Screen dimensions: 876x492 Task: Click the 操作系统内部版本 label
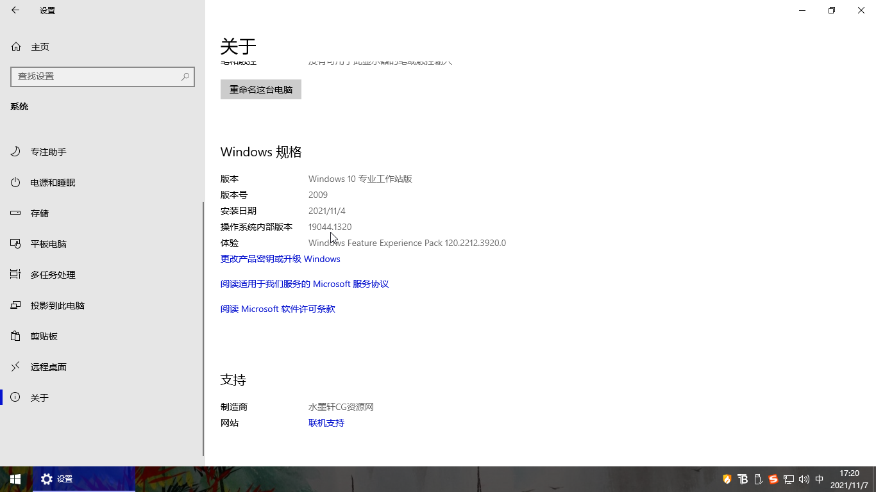click(257, 227)
